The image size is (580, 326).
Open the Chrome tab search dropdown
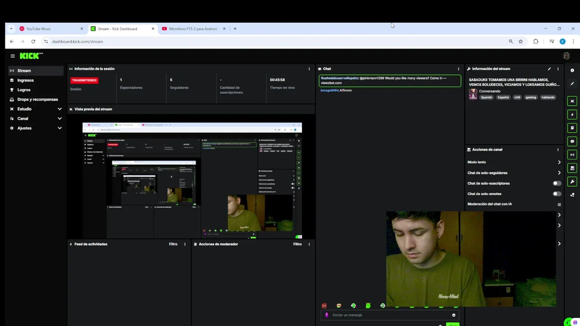click(11, 29)
